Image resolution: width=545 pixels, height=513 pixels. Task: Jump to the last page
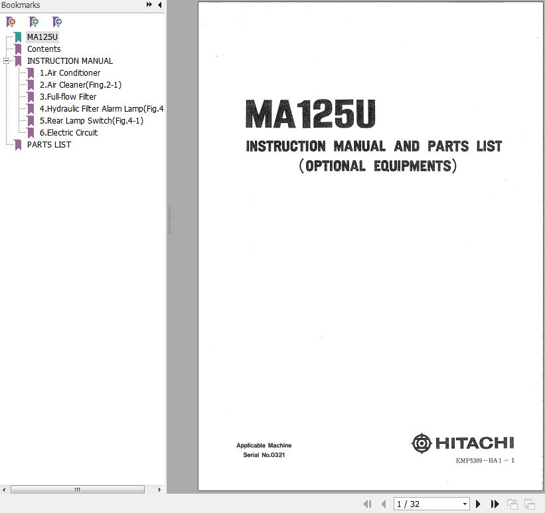click(x=495, y=504)
